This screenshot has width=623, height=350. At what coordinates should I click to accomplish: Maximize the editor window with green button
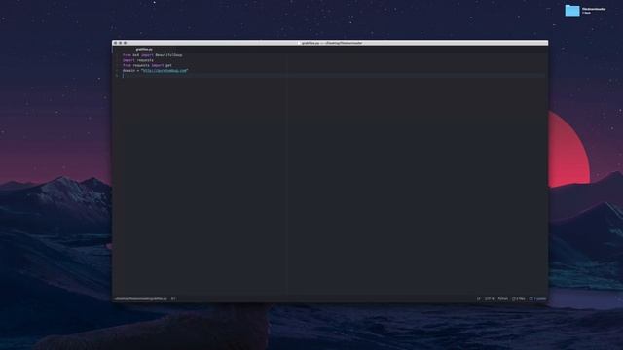point(125,43)
